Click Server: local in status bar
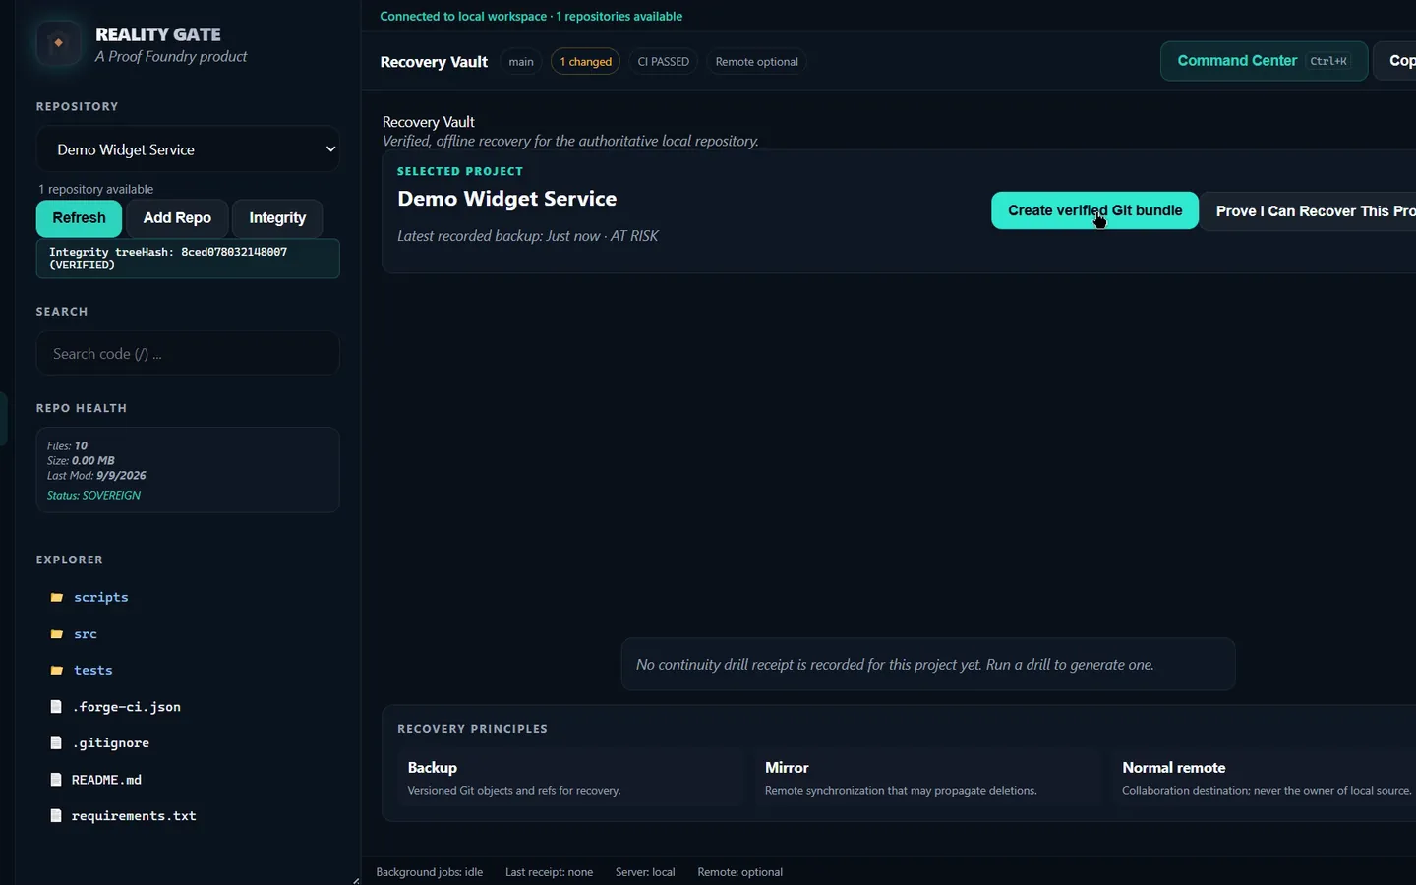This screenshot has width=1416, height=885. 645,872
